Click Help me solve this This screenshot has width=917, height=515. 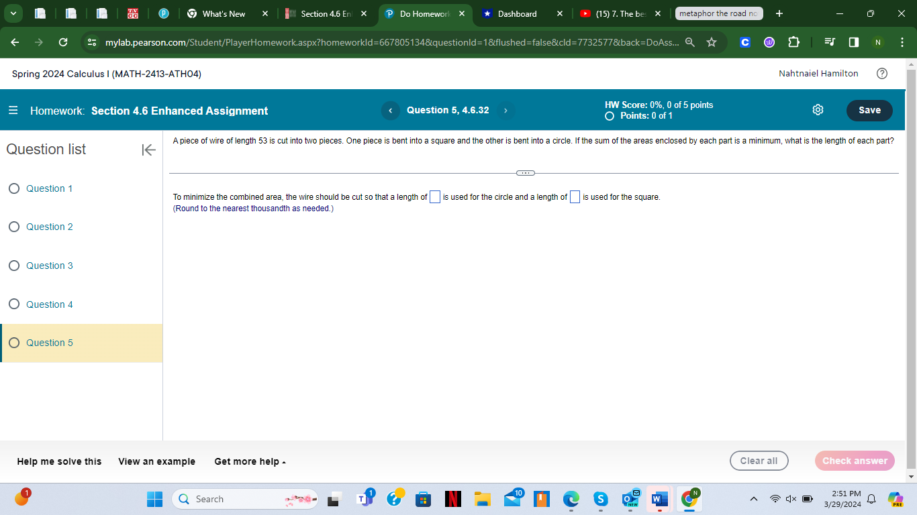pos(58,461)
